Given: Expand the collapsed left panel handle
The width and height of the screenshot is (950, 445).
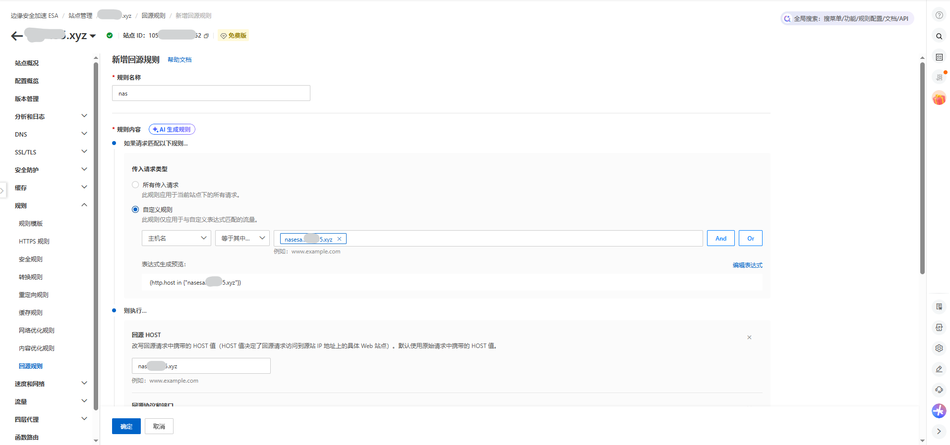Looking at the screenshot, I should coord(2,190).
